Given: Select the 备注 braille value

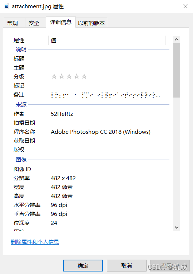Looking at the screenshot, I should tap(105, 95).
